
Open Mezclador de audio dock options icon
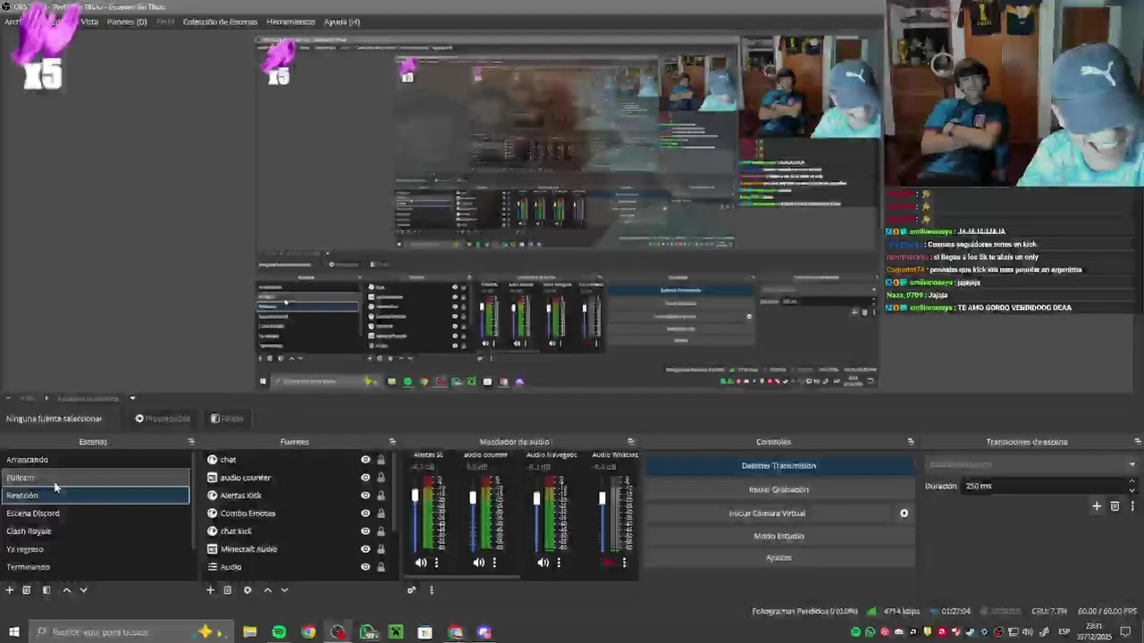pos(630,441)
